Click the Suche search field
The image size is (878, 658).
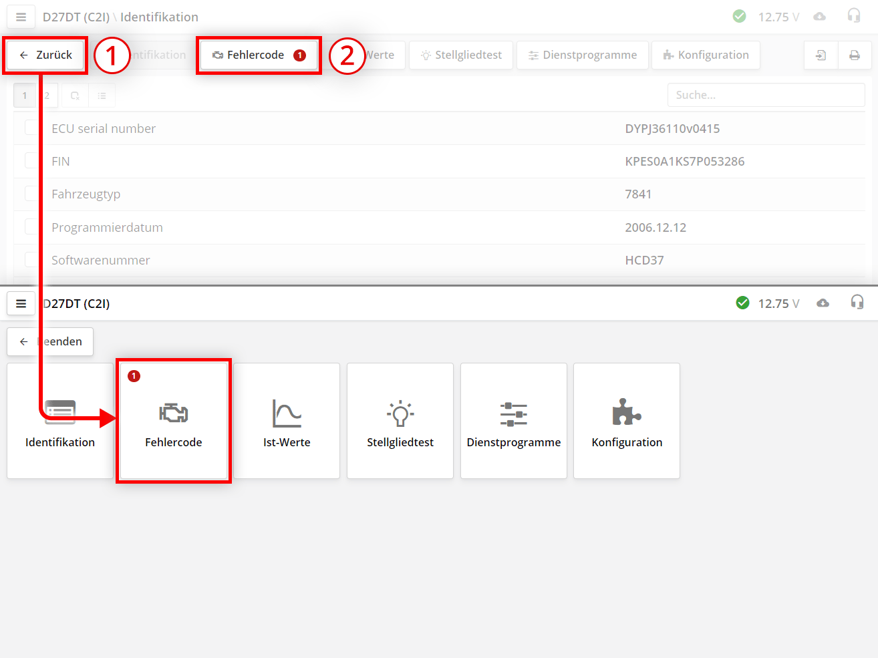[766, 95]
